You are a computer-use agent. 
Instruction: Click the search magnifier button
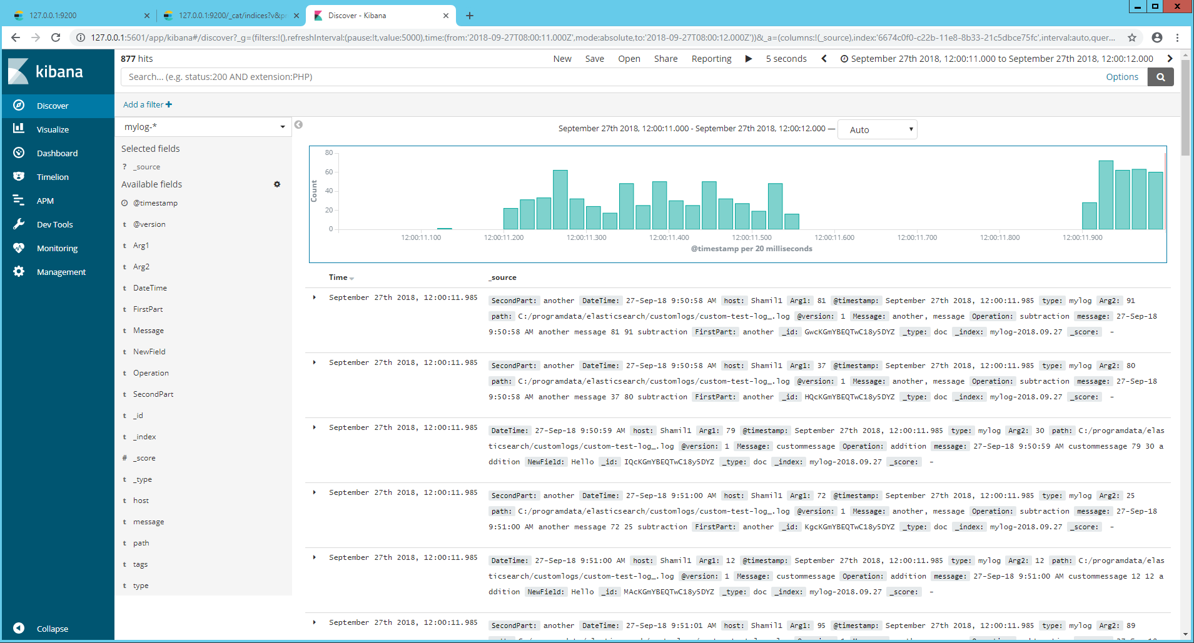1160,77
